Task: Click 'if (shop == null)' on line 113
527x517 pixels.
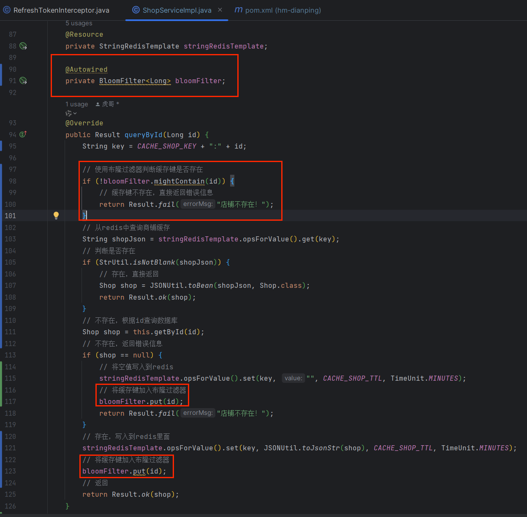Action: tap(118, 355)
